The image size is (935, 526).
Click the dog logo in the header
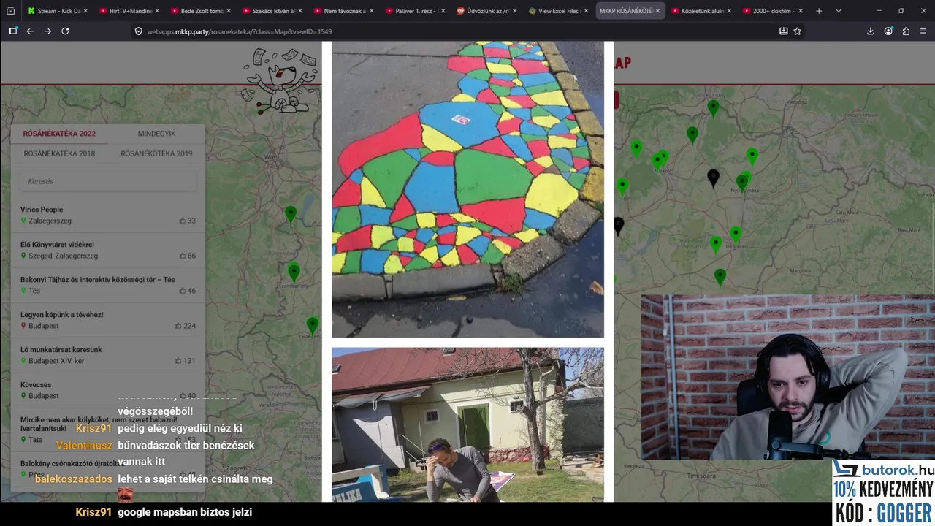[280, 80]
